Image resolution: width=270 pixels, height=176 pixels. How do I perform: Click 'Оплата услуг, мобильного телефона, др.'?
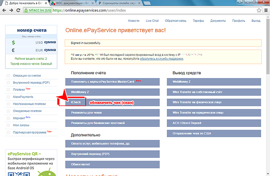coord(112,143)
